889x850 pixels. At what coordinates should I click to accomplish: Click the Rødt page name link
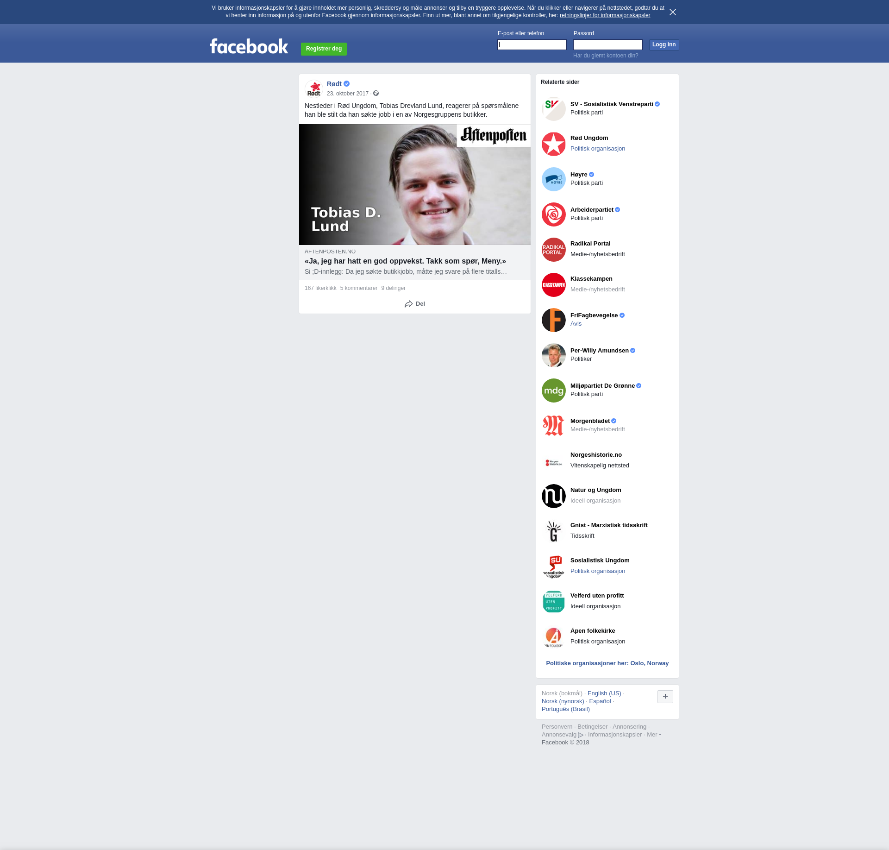334,84
